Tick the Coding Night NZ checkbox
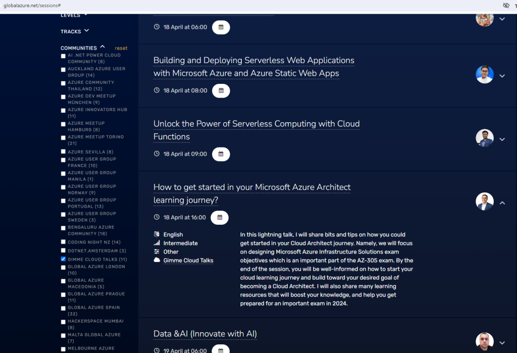517x353 pixels. 63,242
